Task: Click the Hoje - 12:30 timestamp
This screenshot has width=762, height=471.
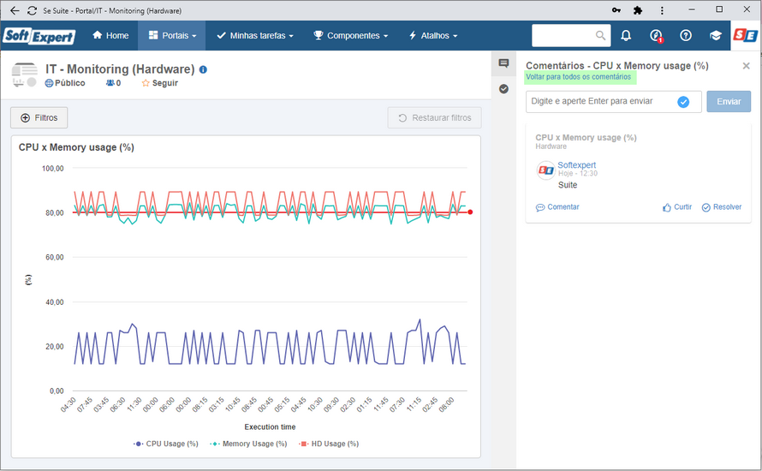Action: [577, 174]
